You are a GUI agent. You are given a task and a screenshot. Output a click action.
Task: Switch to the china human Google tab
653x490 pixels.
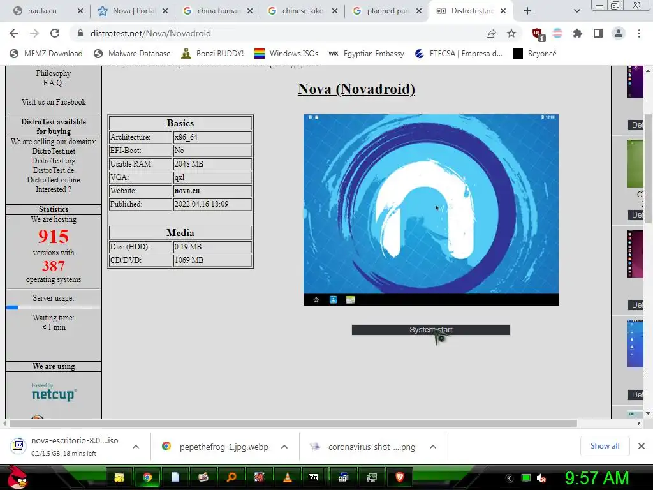click(x=218, y=11)
